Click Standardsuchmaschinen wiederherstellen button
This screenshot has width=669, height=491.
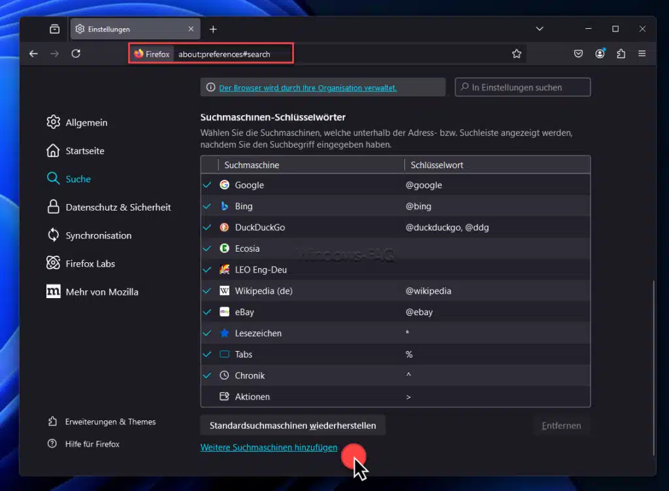click(293, 426)
